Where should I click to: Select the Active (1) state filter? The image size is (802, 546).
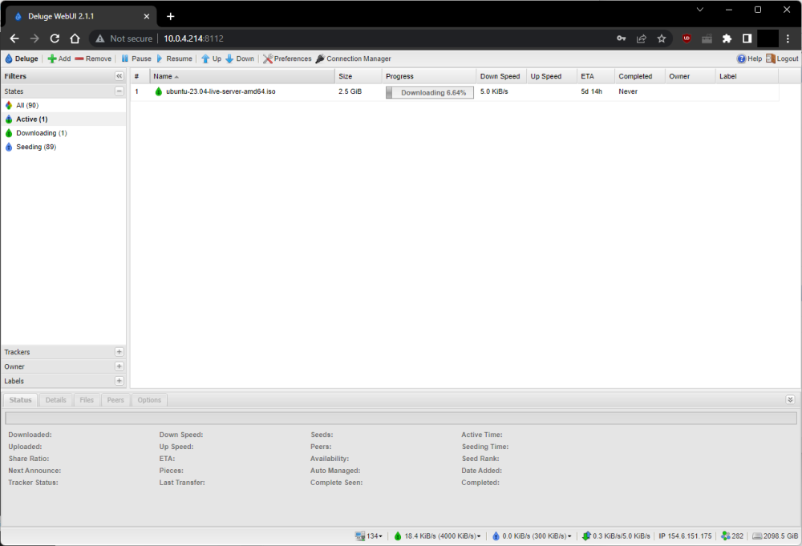[63, 119]
